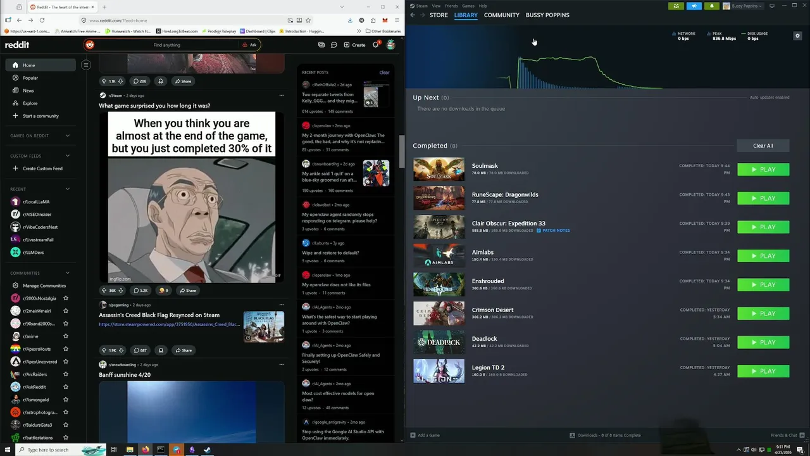The height and width of the screenshot is (456, 810).
Task: Open Firefox extensions puzzle icon
Action: coord(373,20)
